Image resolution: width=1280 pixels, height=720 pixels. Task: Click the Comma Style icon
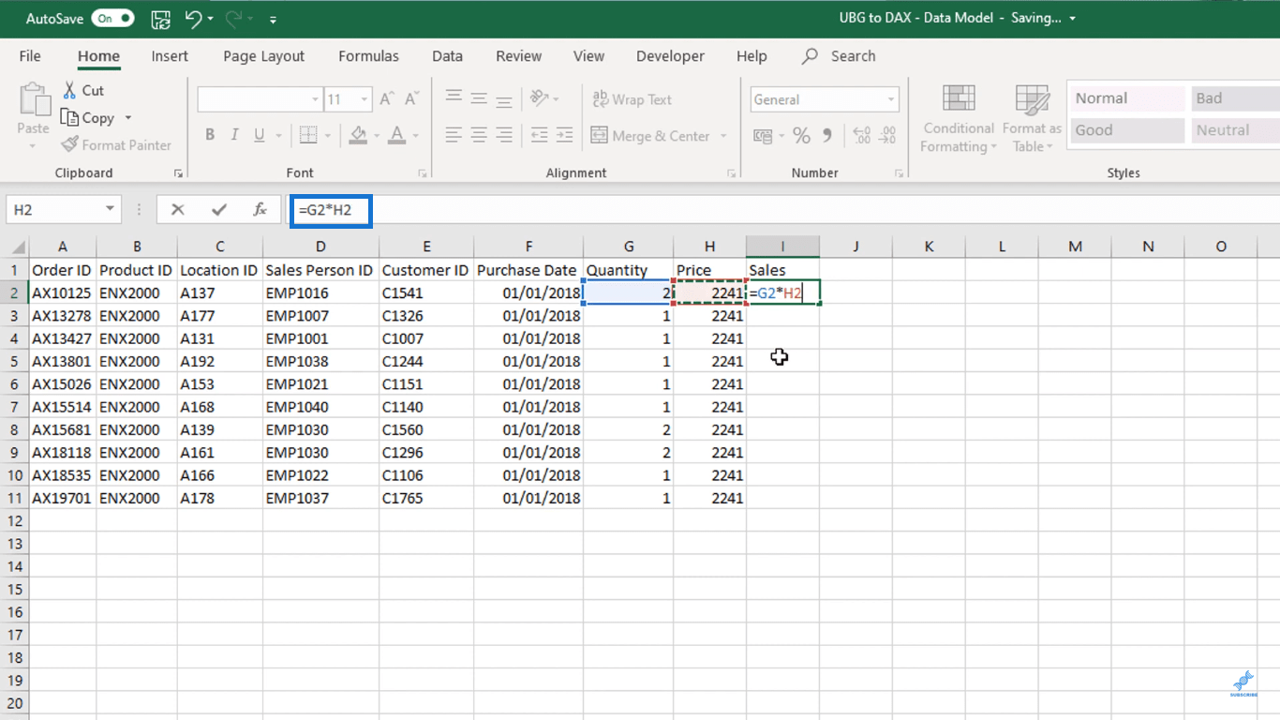[x=827, y=136]
